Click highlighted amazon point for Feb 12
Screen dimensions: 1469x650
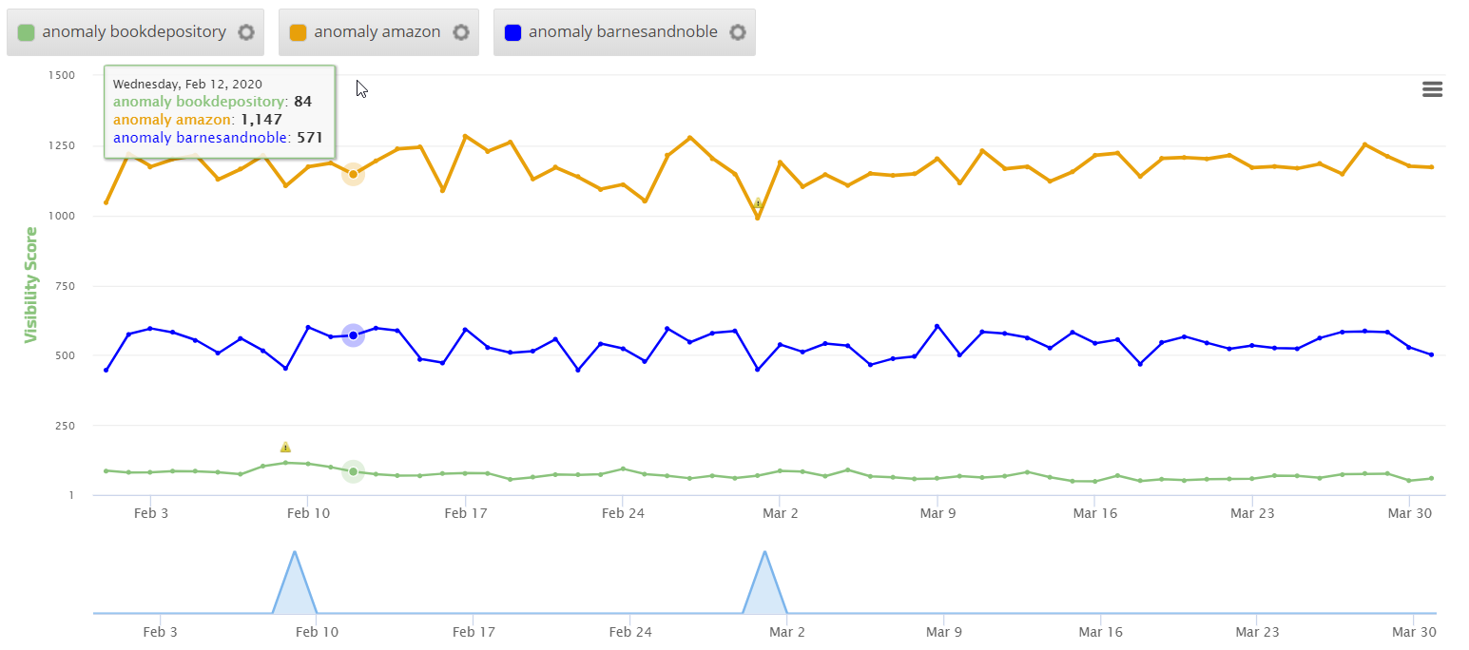353,174
